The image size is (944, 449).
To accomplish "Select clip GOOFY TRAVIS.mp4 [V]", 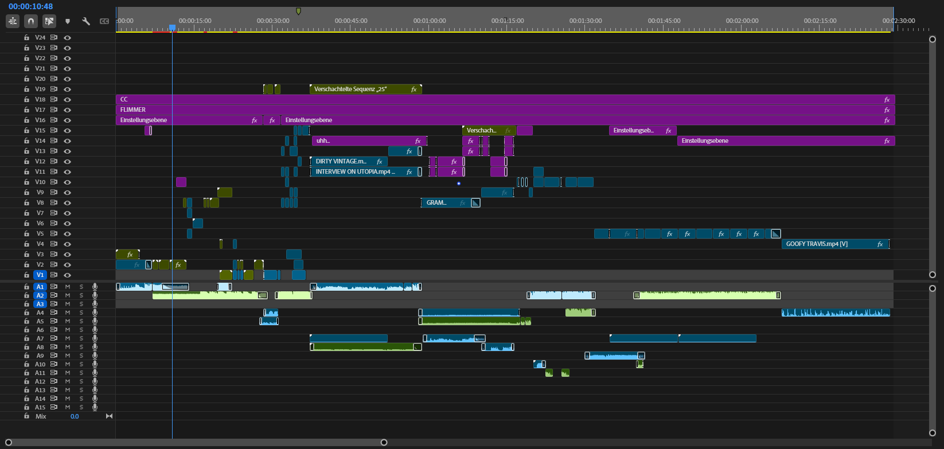I will point(835,244).
